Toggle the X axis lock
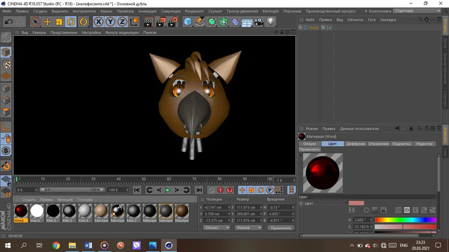 tap(98, 21)
